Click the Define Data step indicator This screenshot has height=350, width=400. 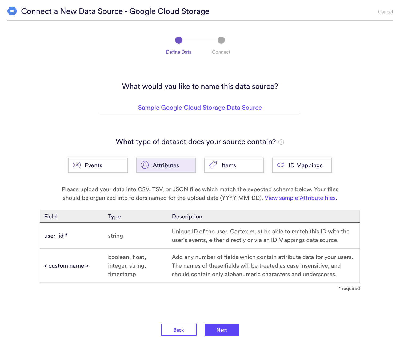[x=179, y=40]
